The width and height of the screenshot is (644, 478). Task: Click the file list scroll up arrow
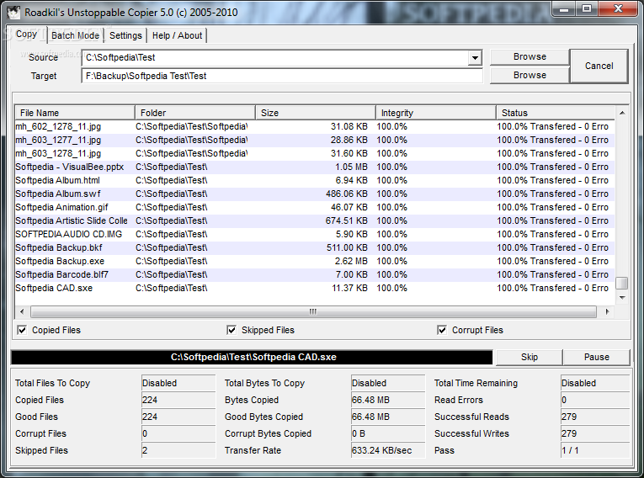click(622, 113)
